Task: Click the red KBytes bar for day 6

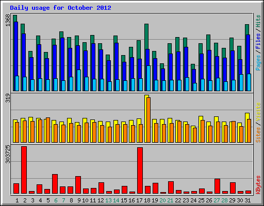Action: pyautogui.click(x=55, y=184)
